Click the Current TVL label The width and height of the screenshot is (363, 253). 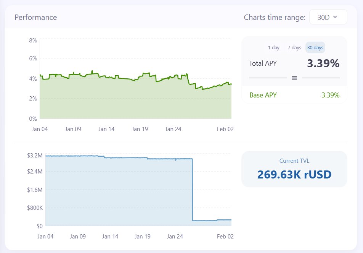(x=294, y=161)
